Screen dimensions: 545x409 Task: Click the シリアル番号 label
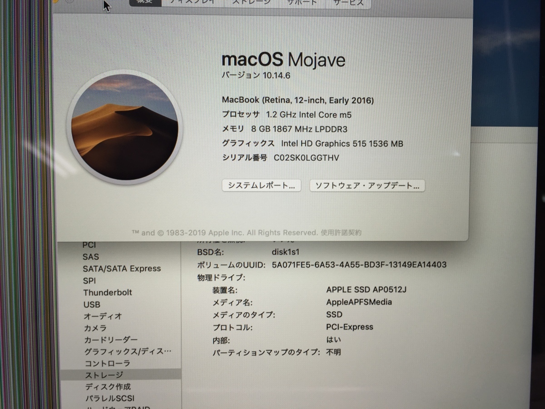(245, 158)
